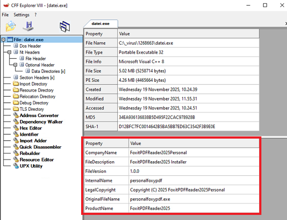This screenshot has height=220, width=287.
Task: Open the ? help menu
Action: coord(35,14)
